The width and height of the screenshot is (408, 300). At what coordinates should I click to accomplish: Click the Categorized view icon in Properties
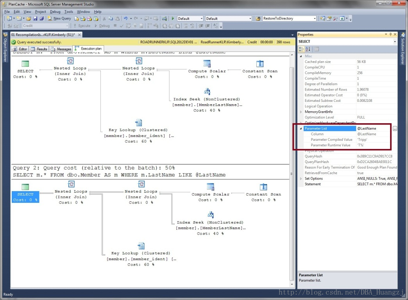pyautogui.click(x=301, y=49)
